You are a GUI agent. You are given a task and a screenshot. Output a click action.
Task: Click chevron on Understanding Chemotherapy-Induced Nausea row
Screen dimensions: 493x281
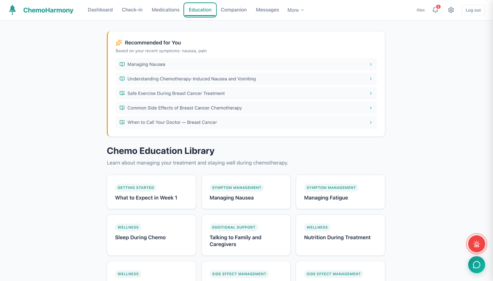pyautogui.click(x=371, y=79)
